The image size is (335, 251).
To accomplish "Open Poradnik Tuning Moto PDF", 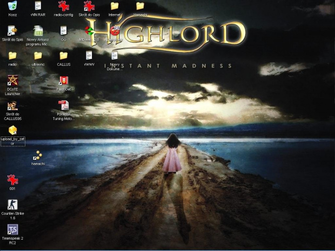I will coord(63,106).
